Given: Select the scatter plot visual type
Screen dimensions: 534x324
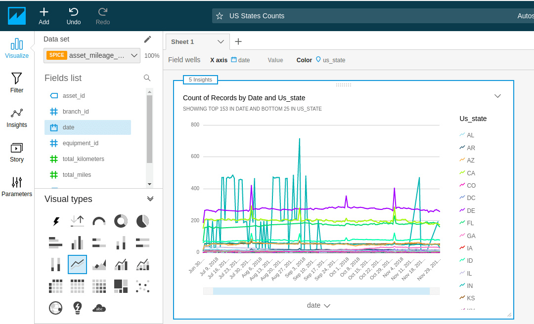Looking at the screenshot, I should [x=142, y=286].
